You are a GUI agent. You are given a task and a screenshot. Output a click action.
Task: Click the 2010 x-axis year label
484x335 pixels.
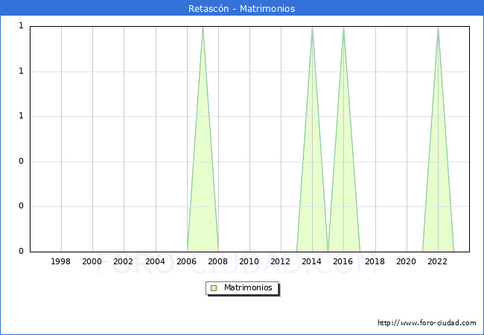249,261
